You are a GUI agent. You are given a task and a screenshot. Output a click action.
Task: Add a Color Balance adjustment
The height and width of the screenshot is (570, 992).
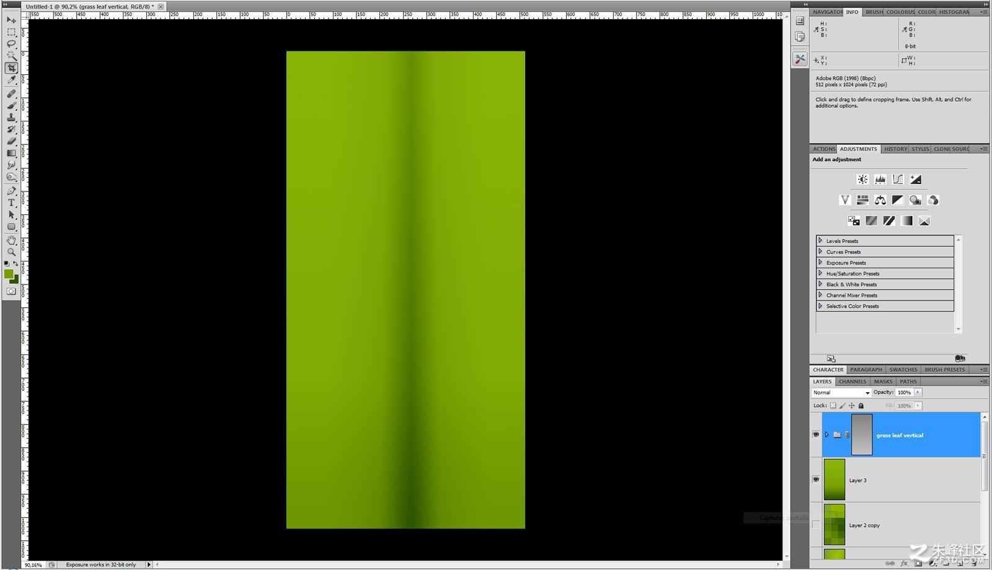point(880,199)
